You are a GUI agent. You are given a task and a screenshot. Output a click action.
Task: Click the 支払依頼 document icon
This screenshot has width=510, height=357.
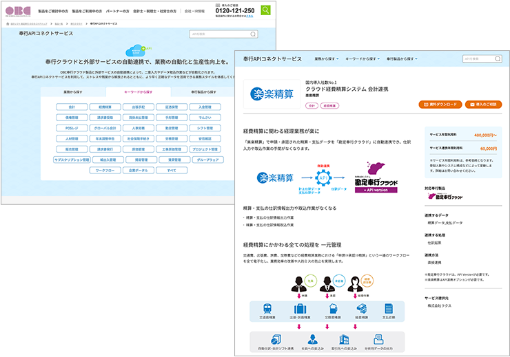click(389, 308)
